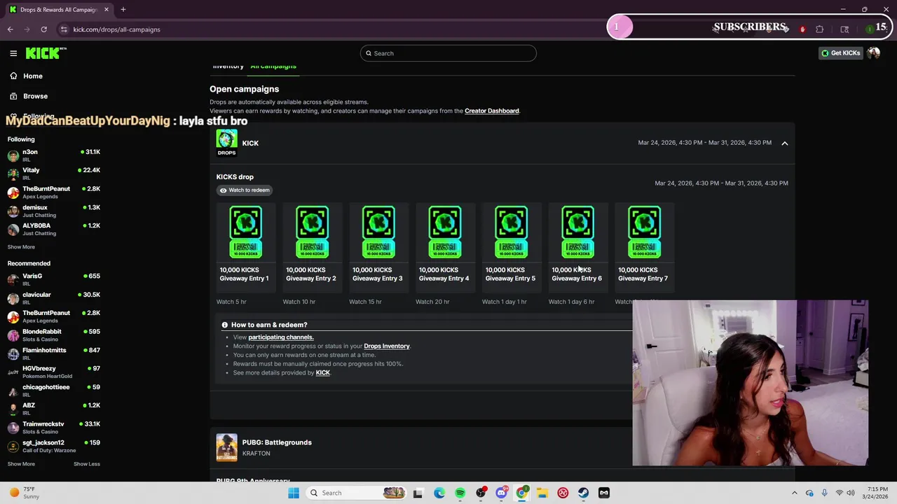Click the Watch to redeem eye badge
This screenshot has height=504, width=897.
tap(244, 190)
